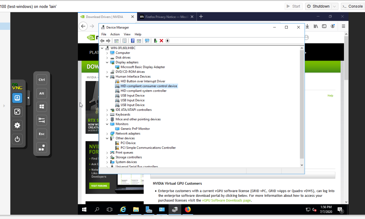Open noVNC settings gear

[x=17, y=125]
